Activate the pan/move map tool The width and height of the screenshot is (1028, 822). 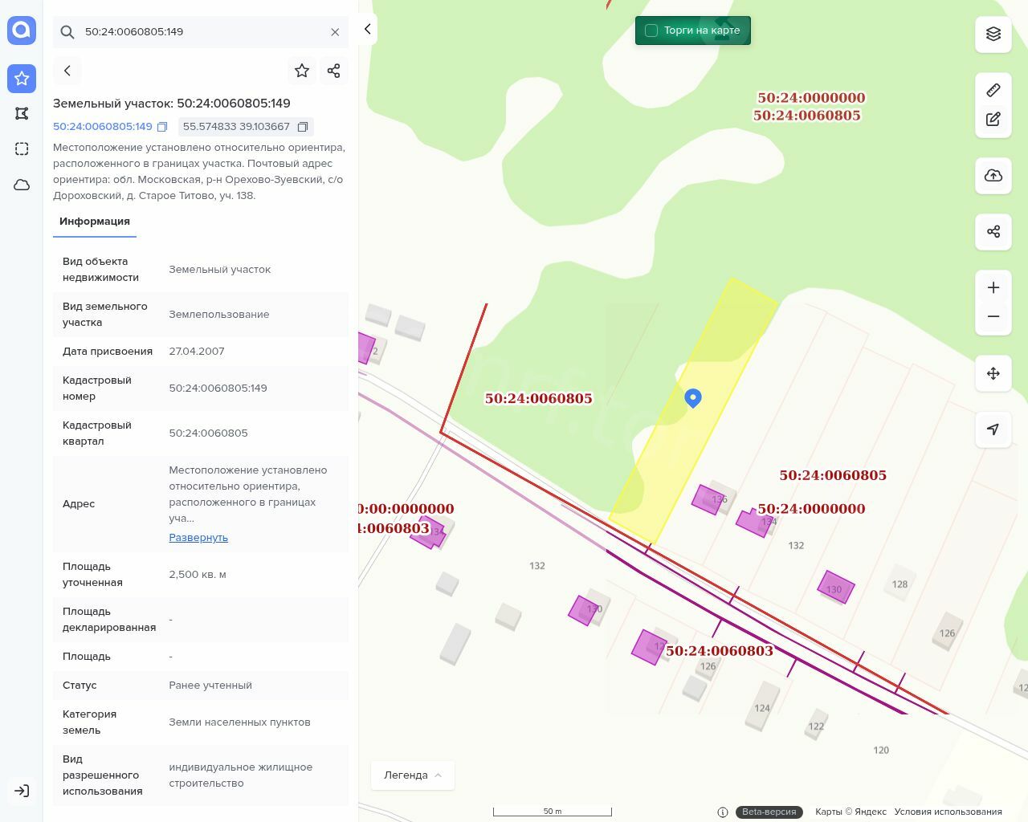(x=993, y=373)
